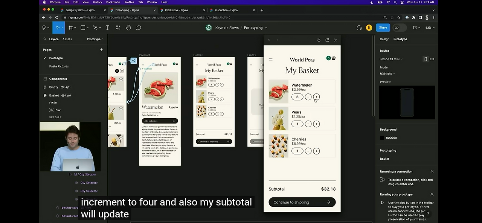The width and height of the screenshot is (482, 223).
Task: Open the Midnight model dropdown
Action: click(387, 74)
